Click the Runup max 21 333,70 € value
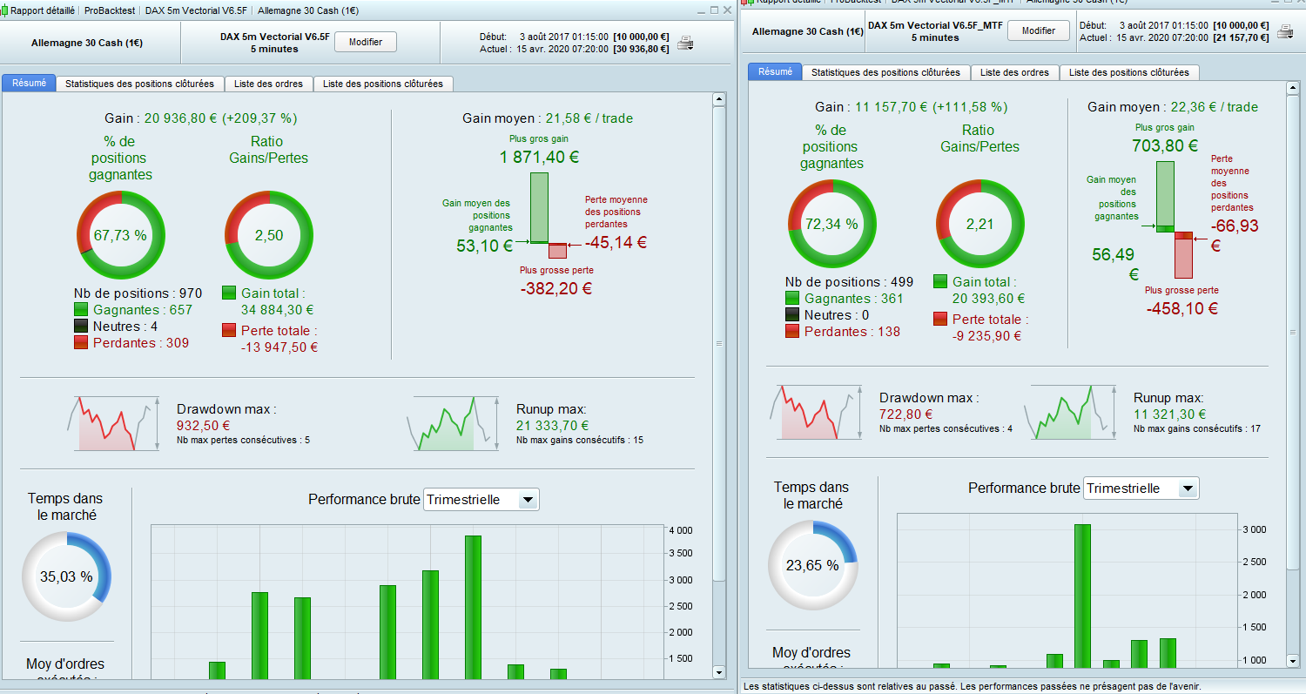This screenshot has width=1306, height=694. pos(553,426)
